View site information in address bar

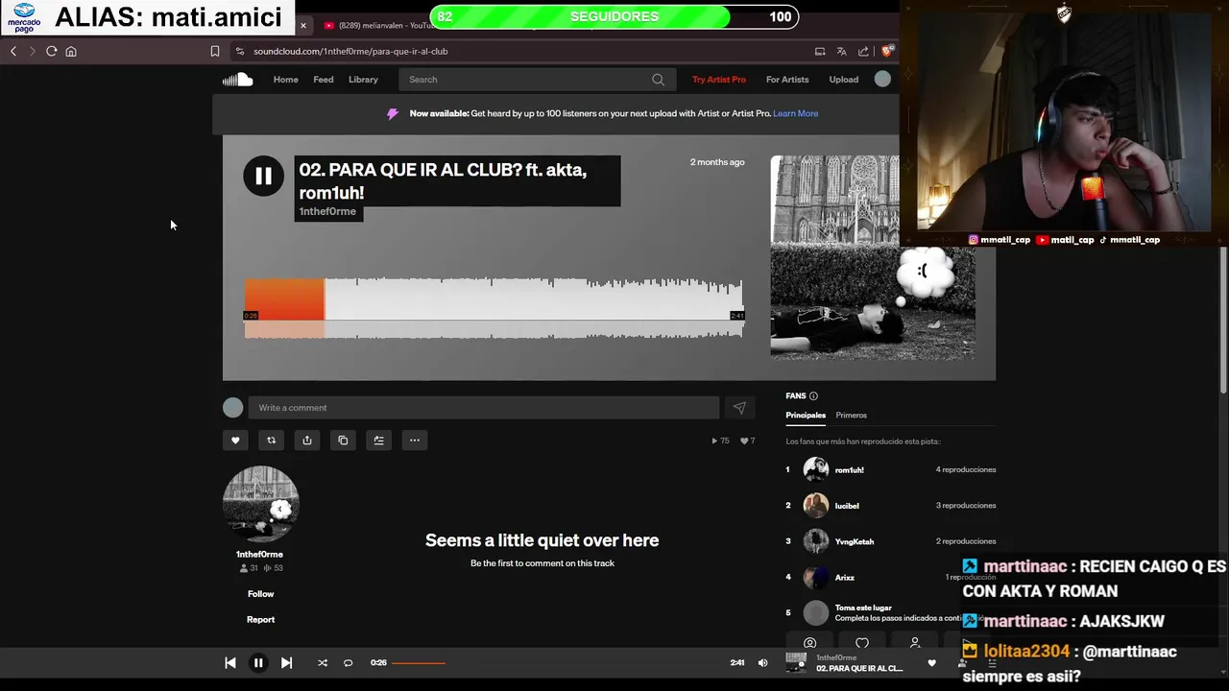click(240, 51)
